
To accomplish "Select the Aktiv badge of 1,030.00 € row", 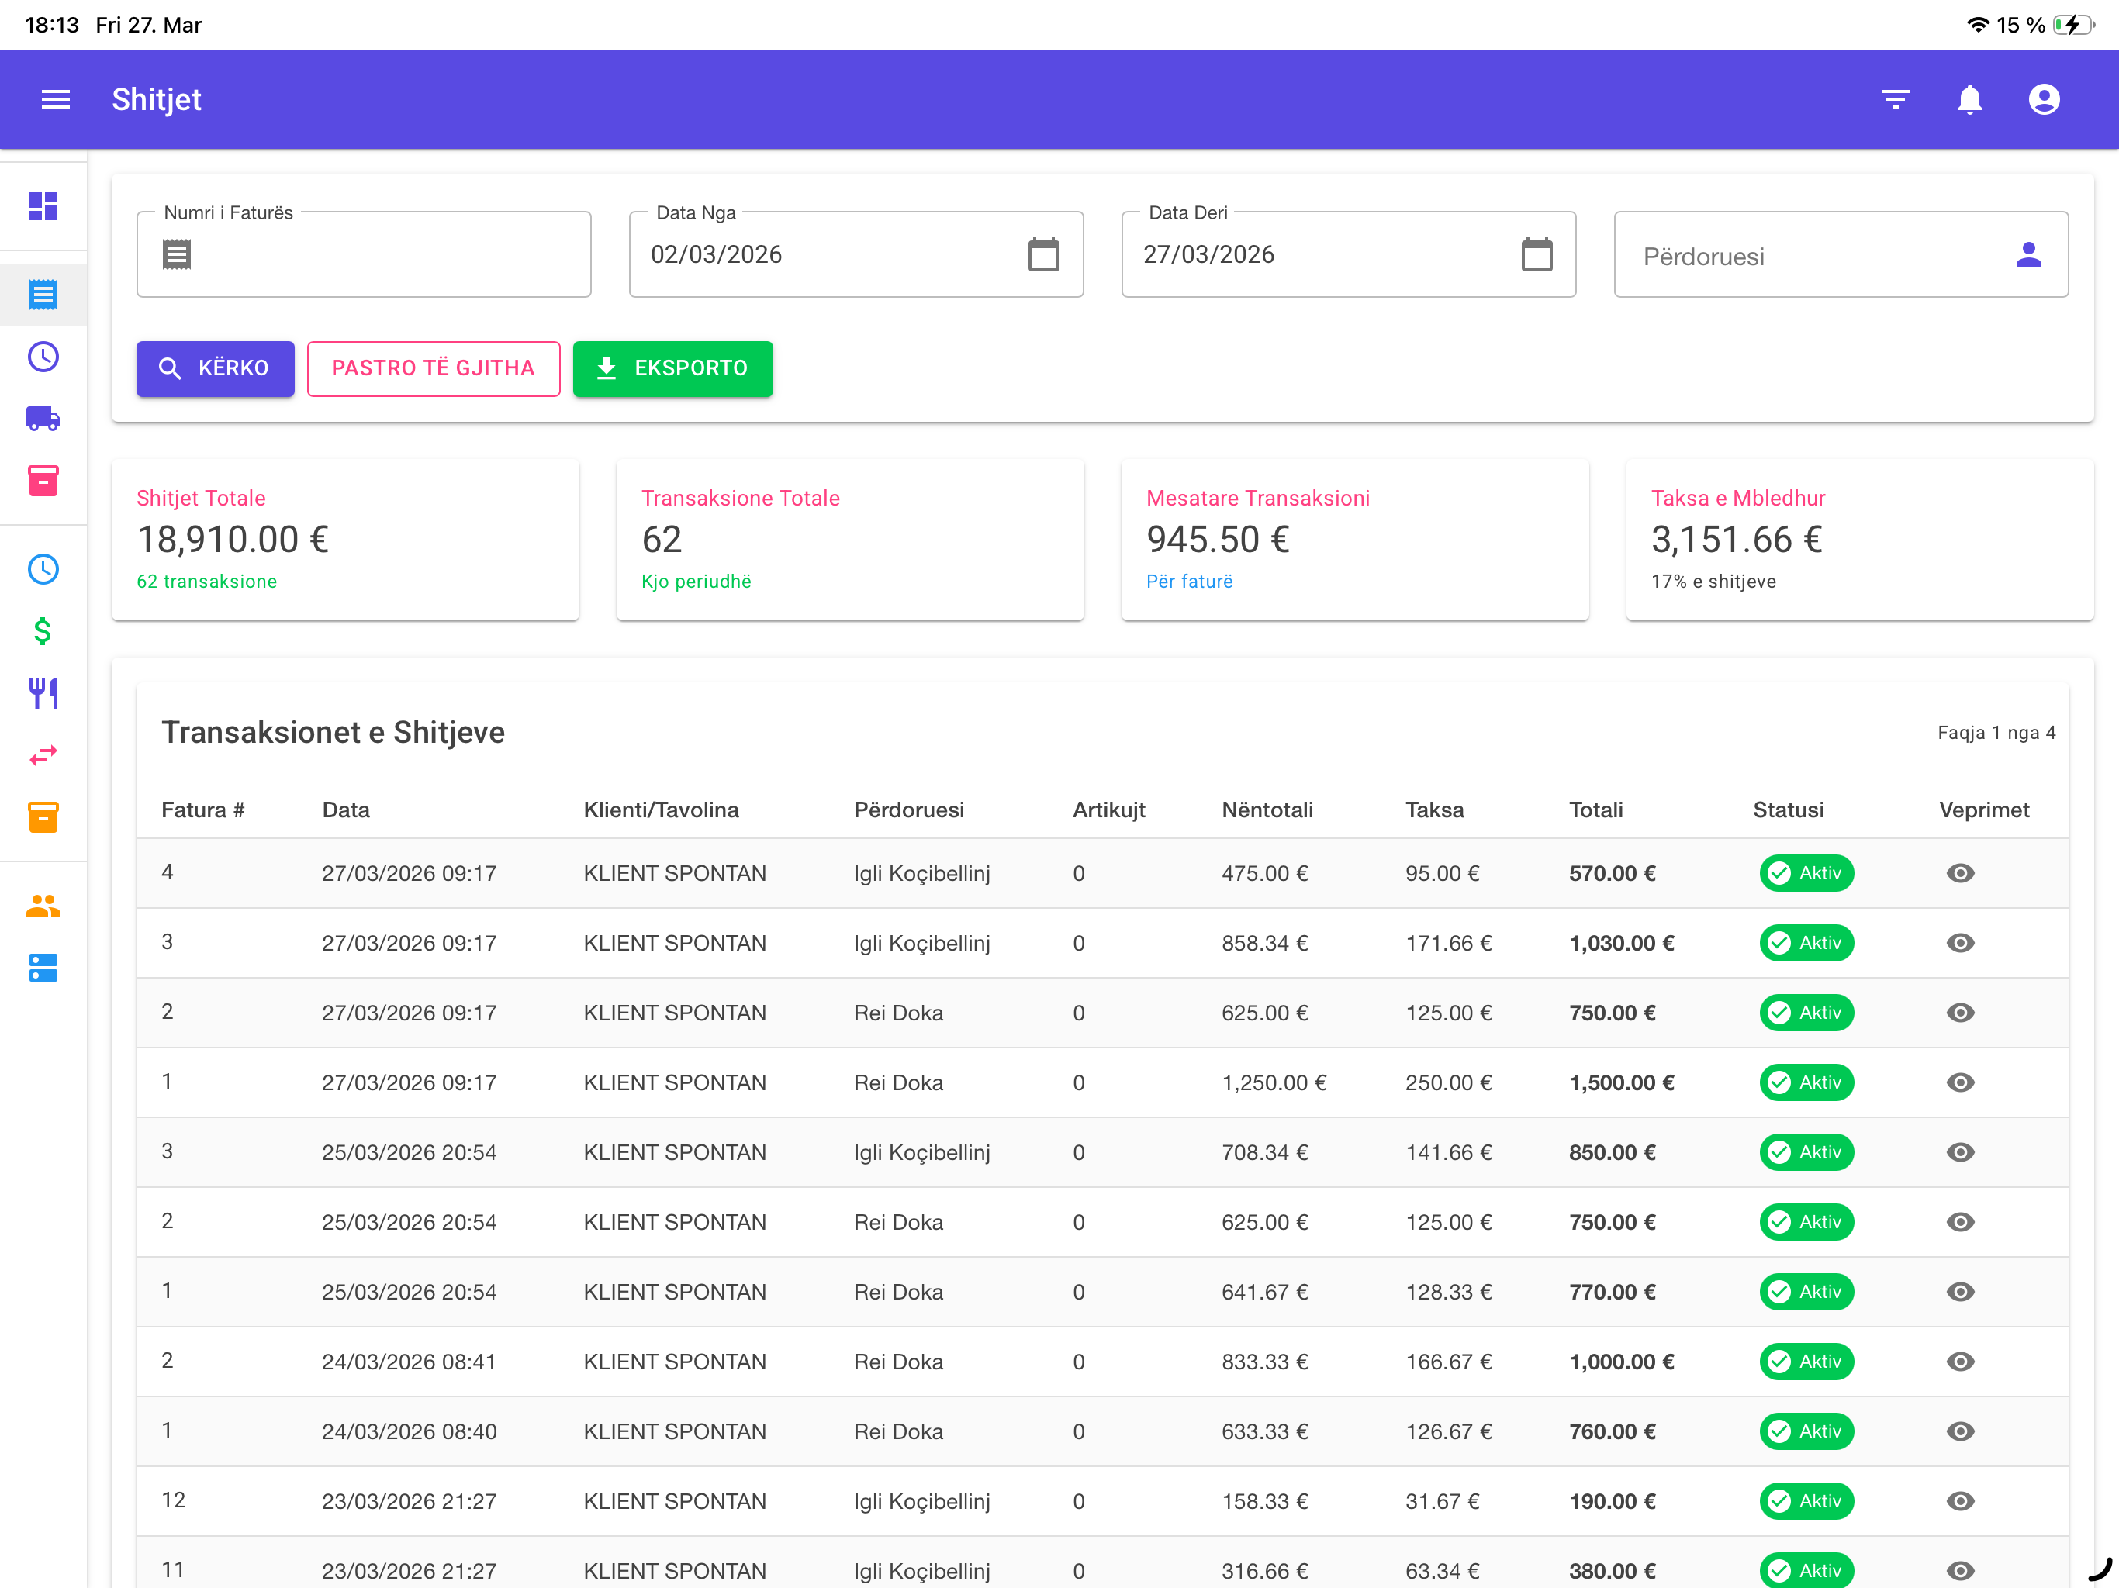I will click(1806, 944).
